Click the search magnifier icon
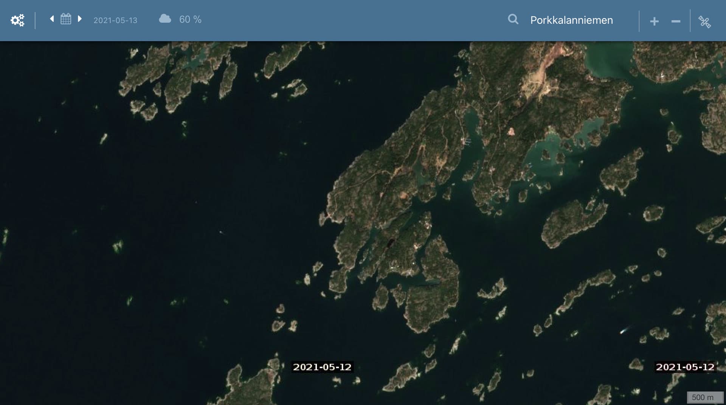726x405 pixels. coord(513,19)
